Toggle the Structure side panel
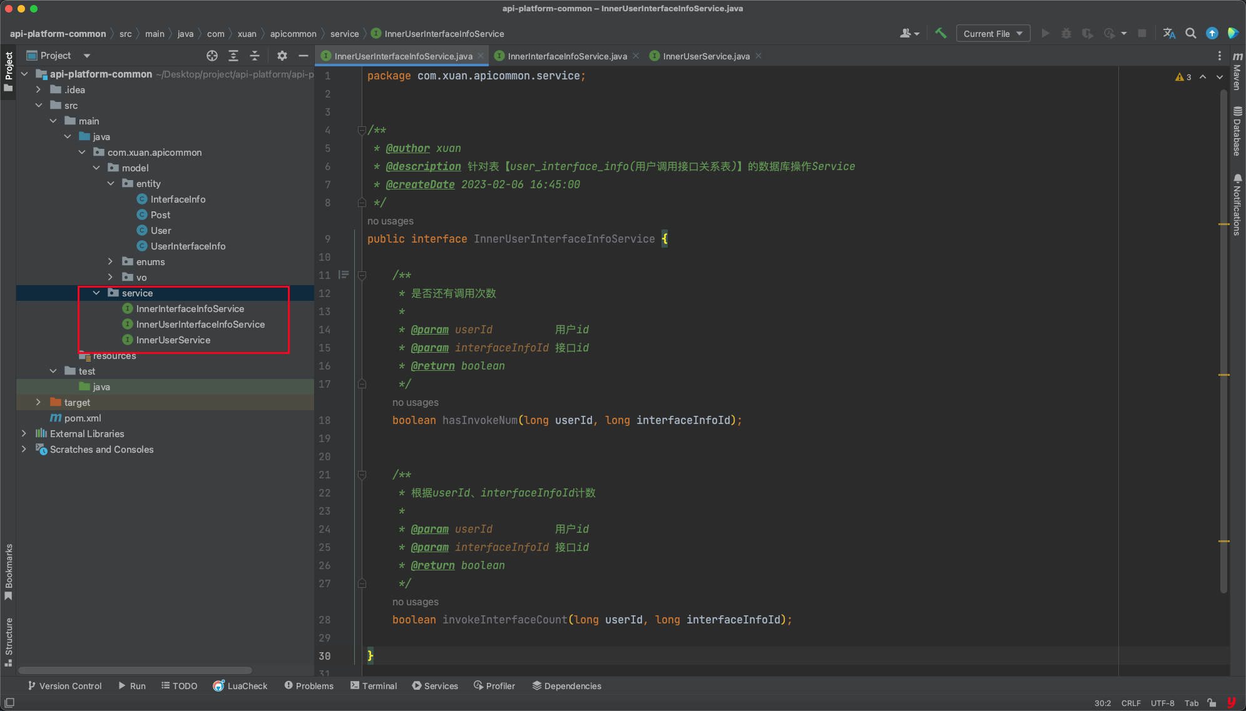 (9, 640)
